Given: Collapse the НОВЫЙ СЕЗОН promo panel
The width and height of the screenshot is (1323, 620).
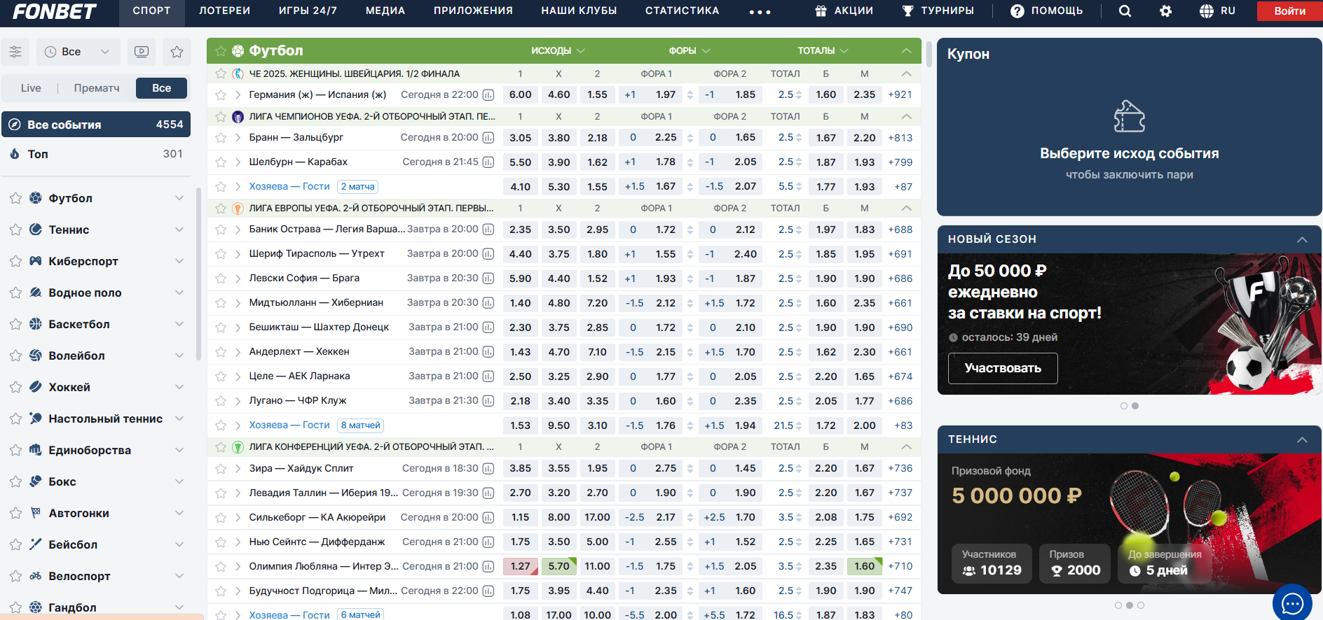Looking at the screenshot, I should tap(1302, 239).
